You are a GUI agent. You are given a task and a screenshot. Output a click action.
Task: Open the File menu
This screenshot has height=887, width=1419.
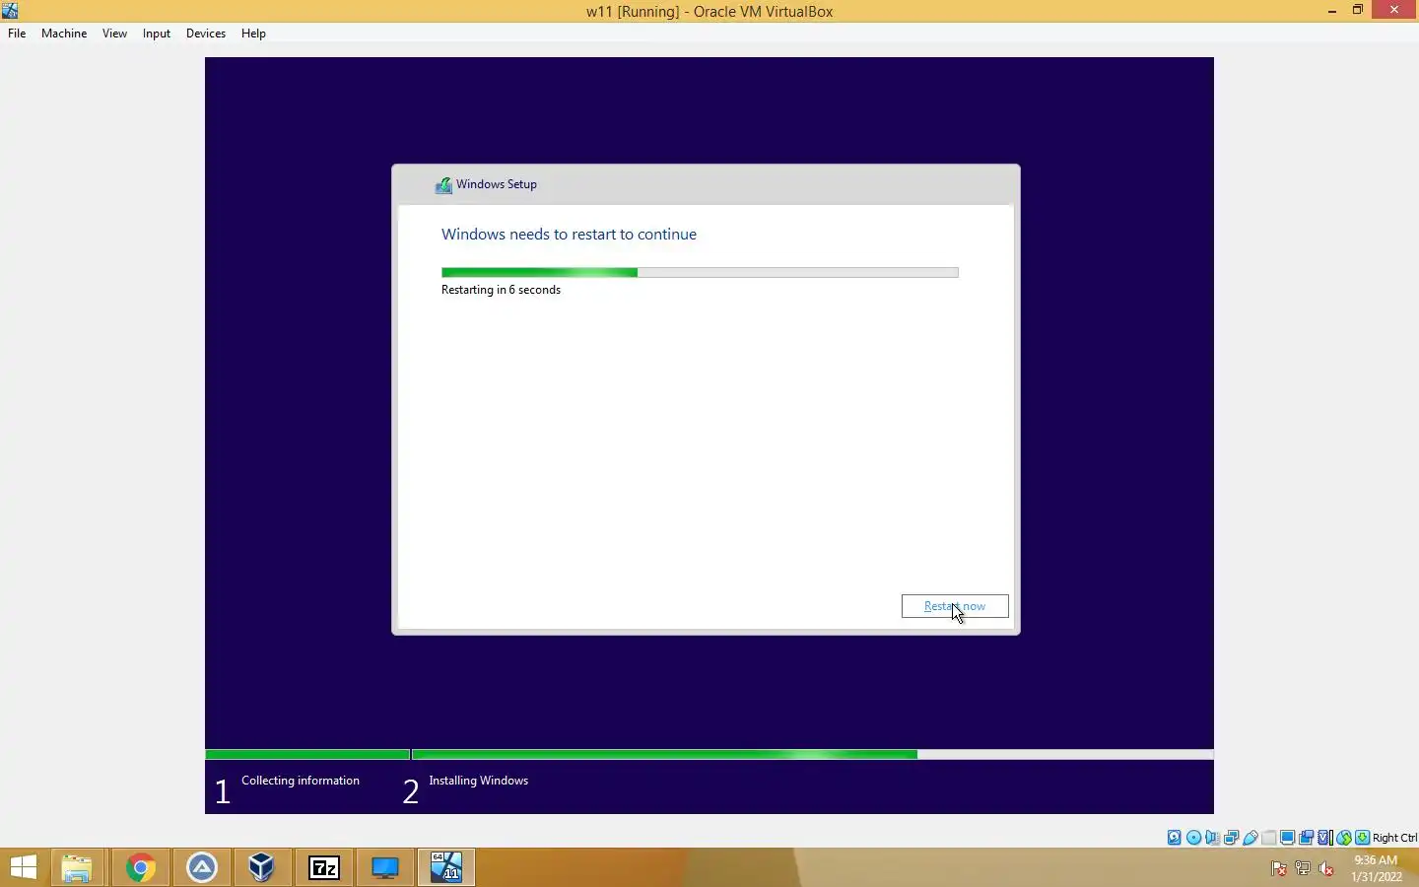(x=17, y=33)
